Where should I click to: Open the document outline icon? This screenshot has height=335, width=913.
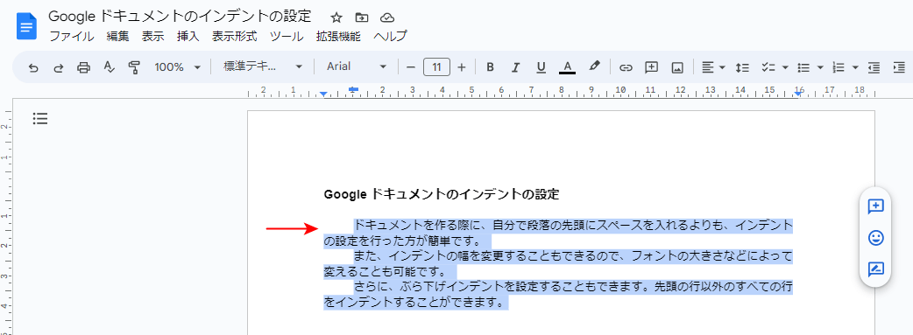click(40, 119)
